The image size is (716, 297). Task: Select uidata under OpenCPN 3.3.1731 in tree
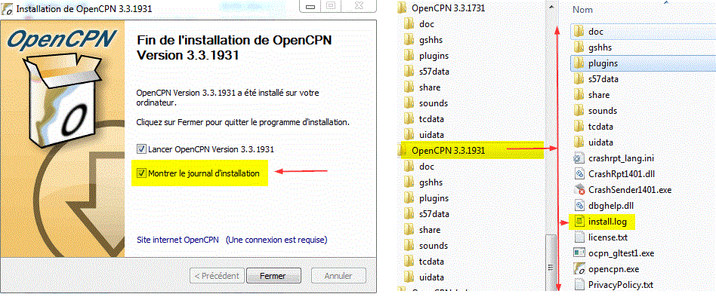[x=431, y=135]
